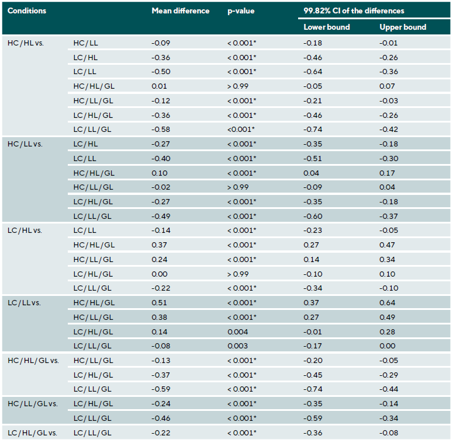Click the Upper bound subheader
Screen dimensions: 453x443
(x=403, y=27)
